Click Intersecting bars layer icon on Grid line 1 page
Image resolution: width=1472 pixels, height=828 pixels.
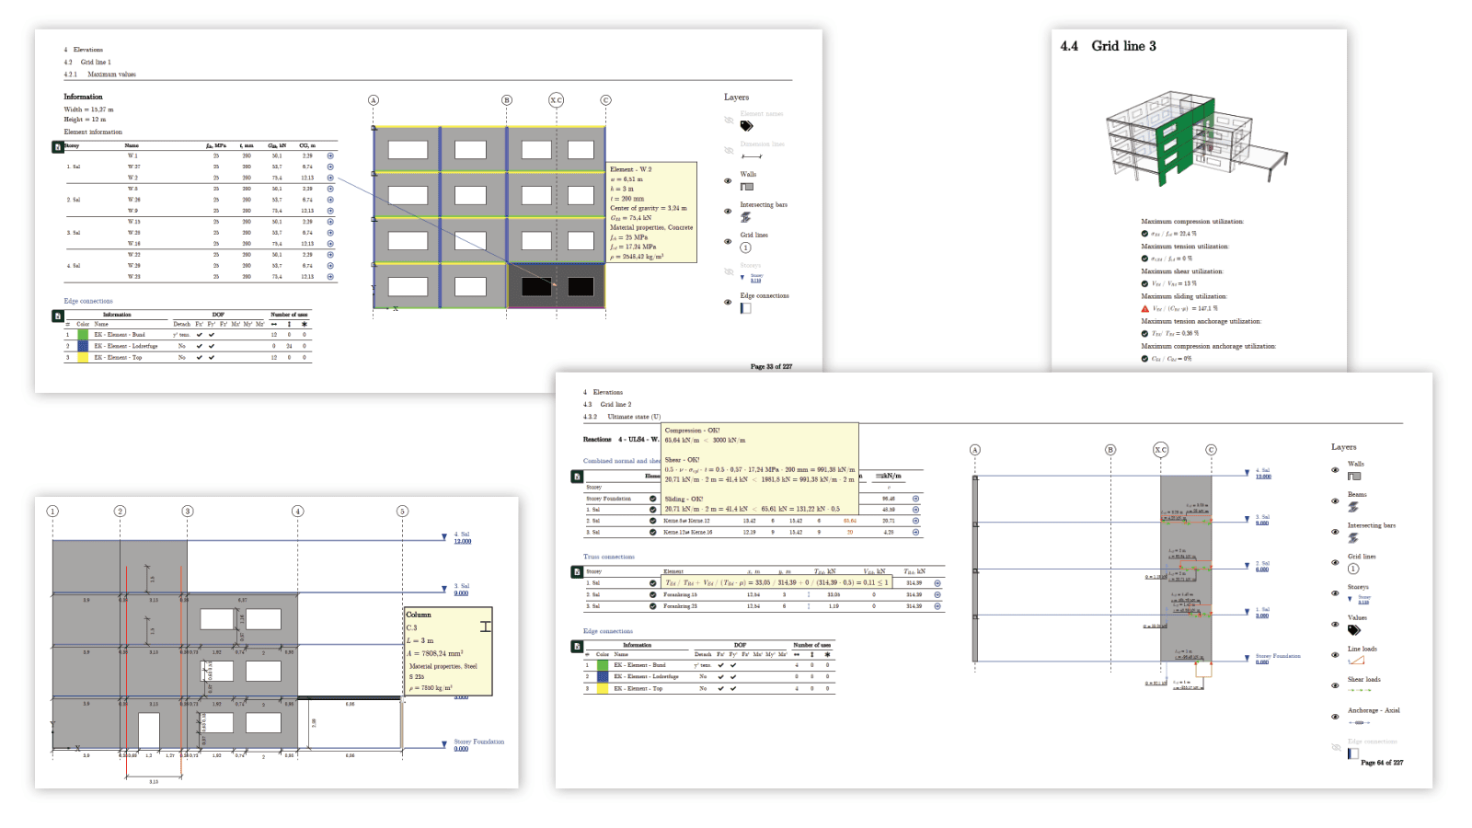[746, 217]
